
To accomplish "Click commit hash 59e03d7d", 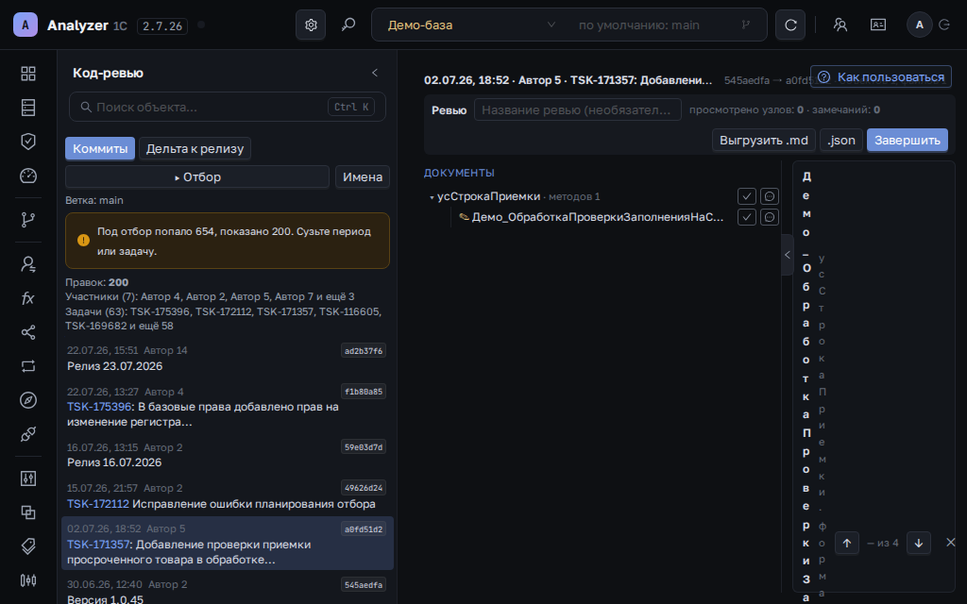I will [x=364, y=446].
